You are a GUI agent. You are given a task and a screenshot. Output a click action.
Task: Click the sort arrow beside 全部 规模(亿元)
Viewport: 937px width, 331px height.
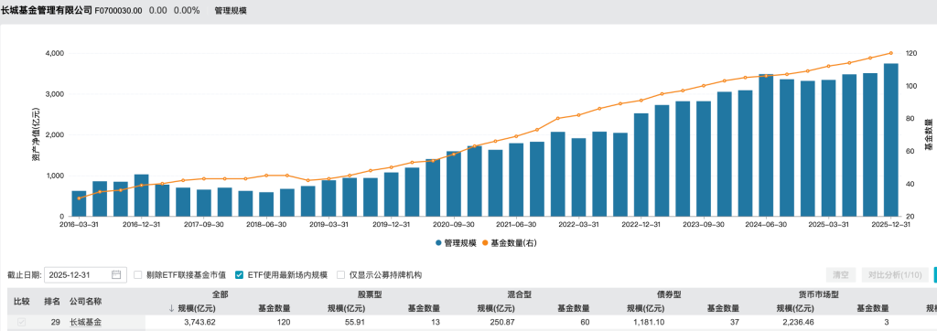tap(171, 308)
